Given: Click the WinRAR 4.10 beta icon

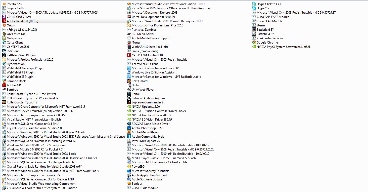Looking at the screenshot, I should 129,47.
